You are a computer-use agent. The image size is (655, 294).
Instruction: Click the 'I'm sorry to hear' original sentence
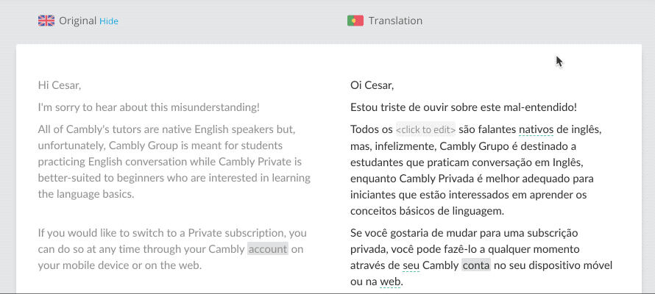[149, 107]
